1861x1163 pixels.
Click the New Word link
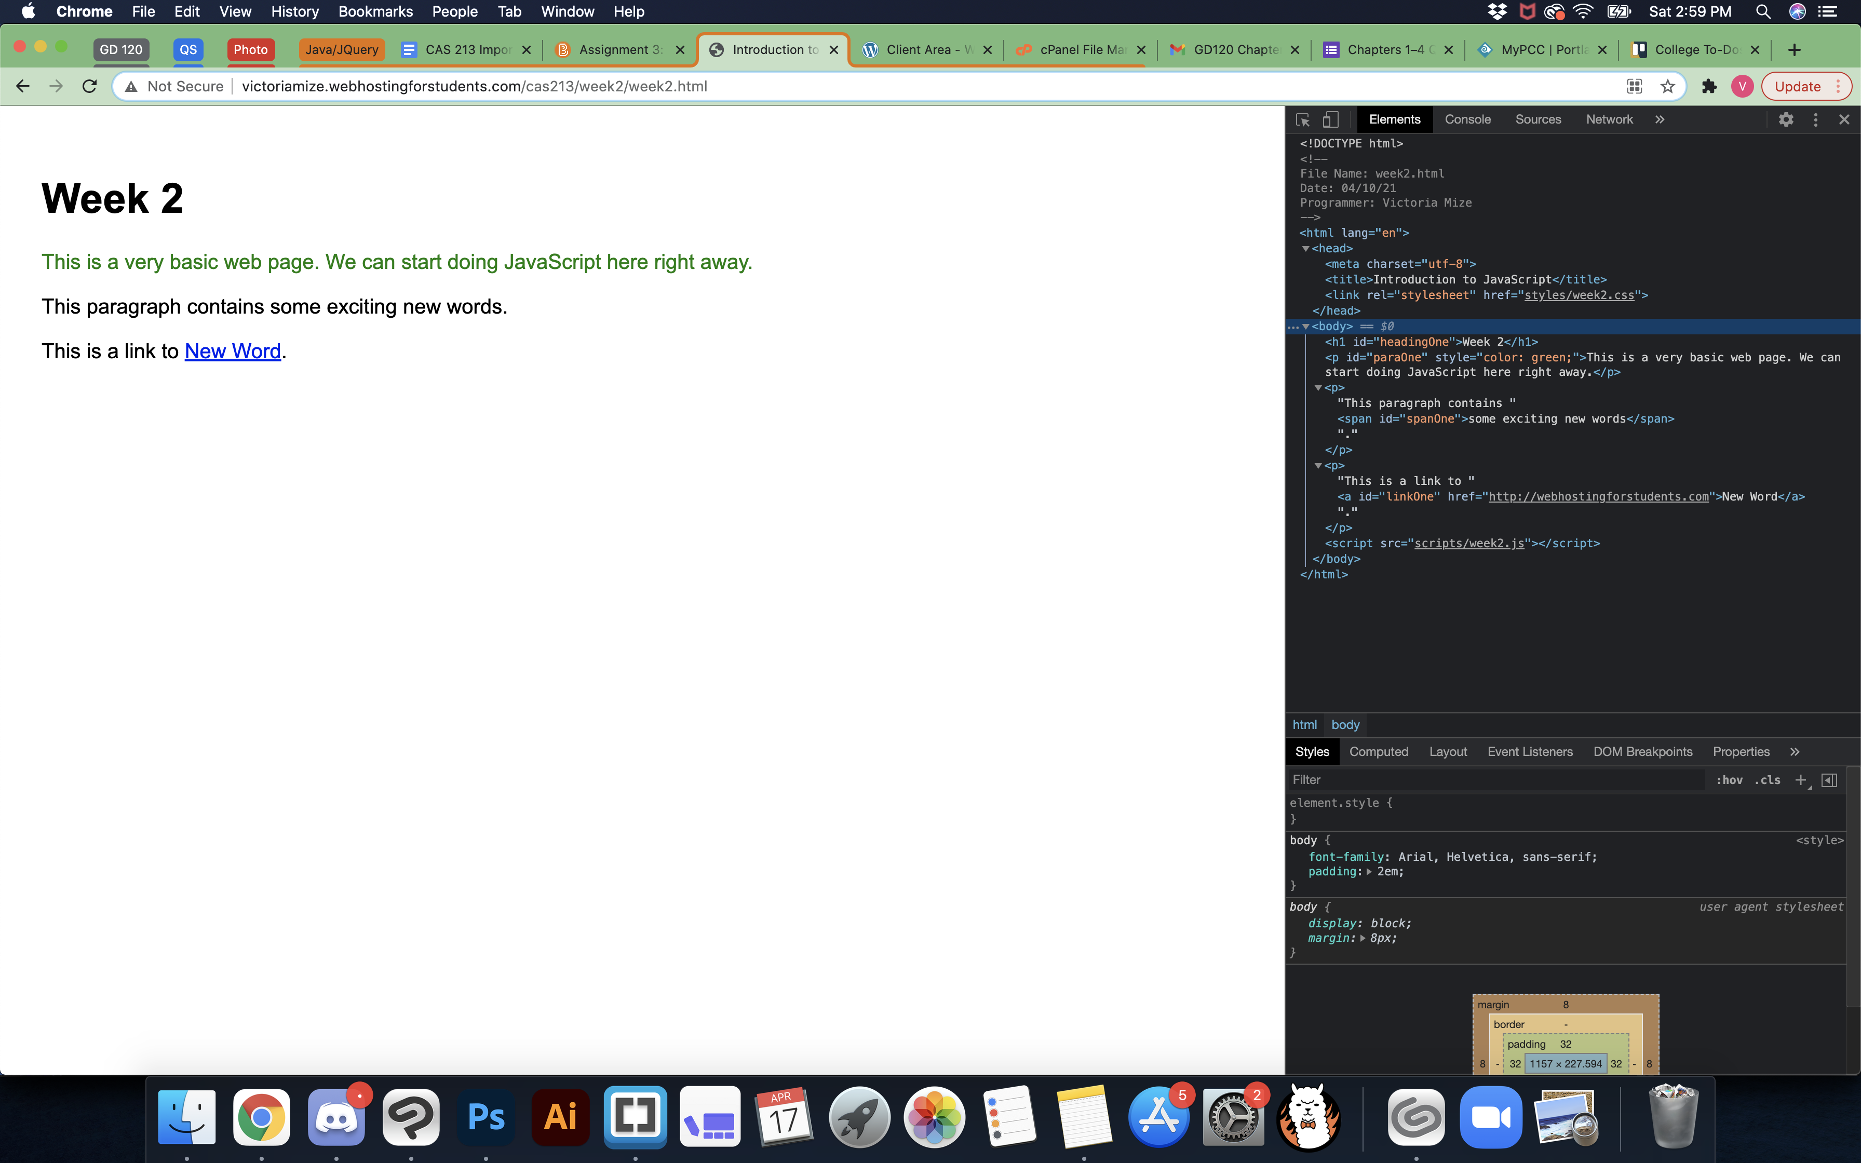(232, 351)
